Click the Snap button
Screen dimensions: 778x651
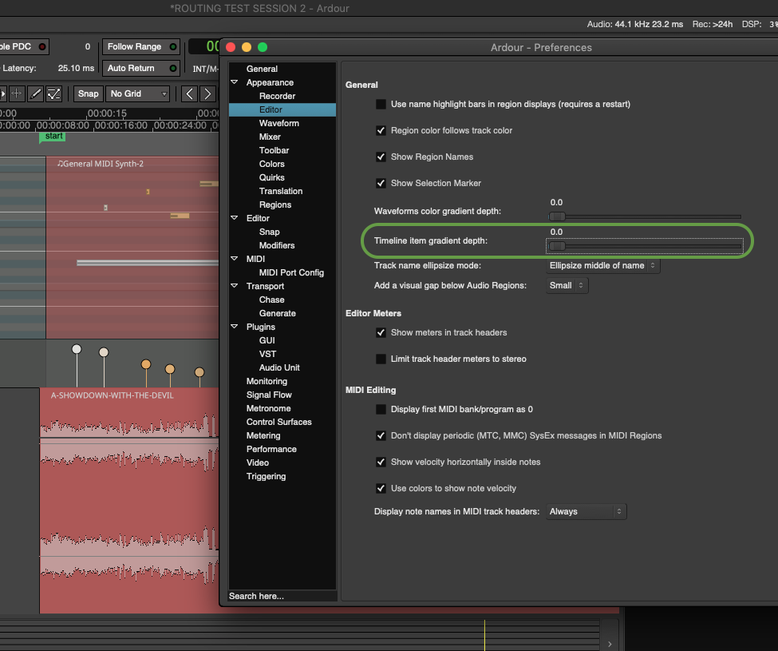[88, 94]
